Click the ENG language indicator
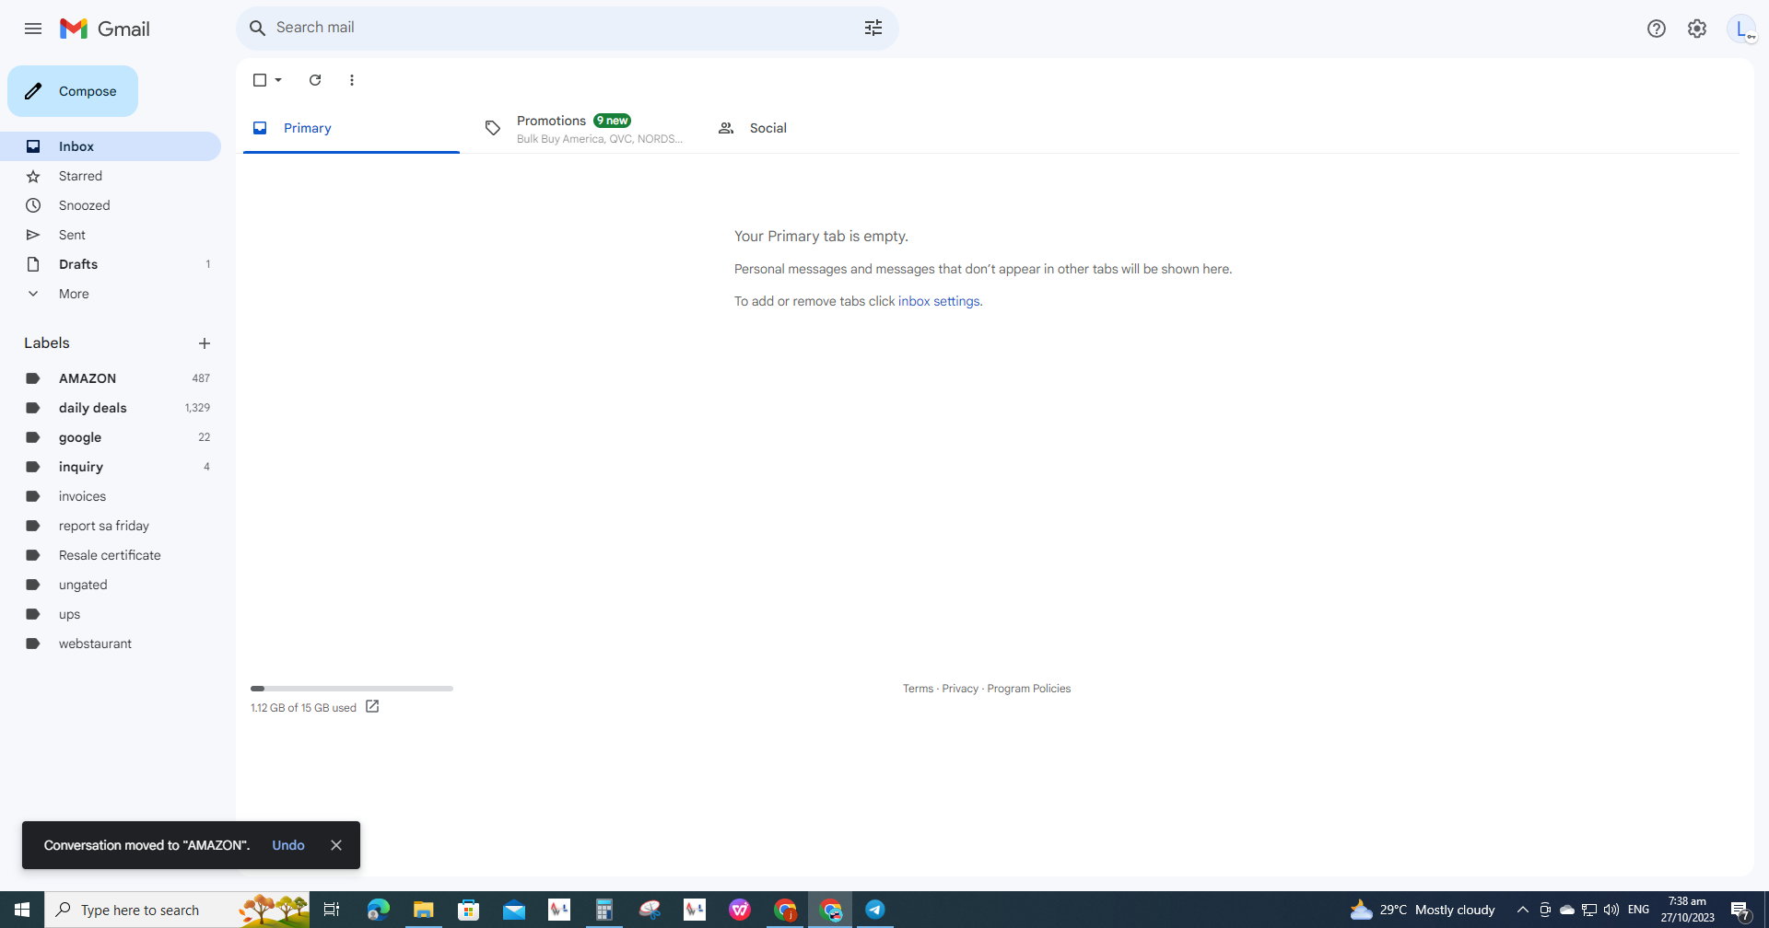1769x928 pixels. (1639, 910)
